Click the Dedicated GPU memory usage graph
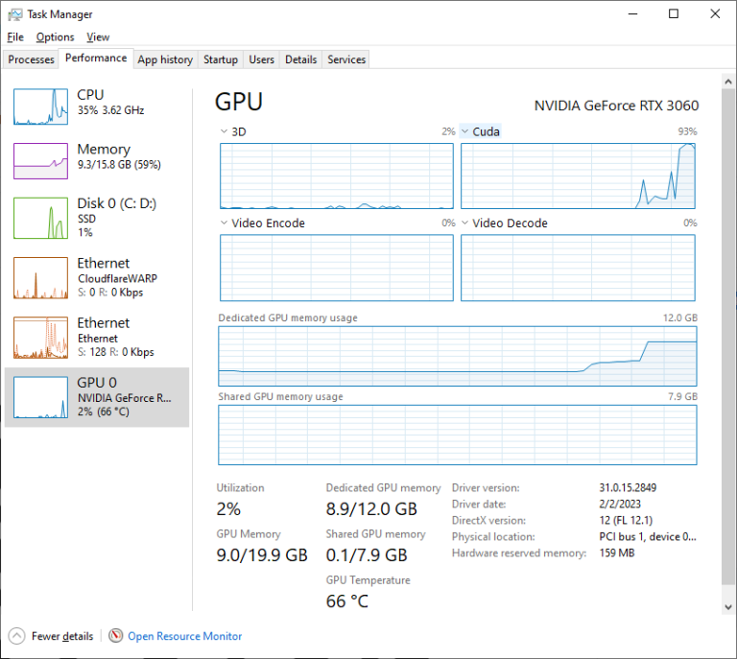Screen dimensions: 737x659 pos(457,356)
